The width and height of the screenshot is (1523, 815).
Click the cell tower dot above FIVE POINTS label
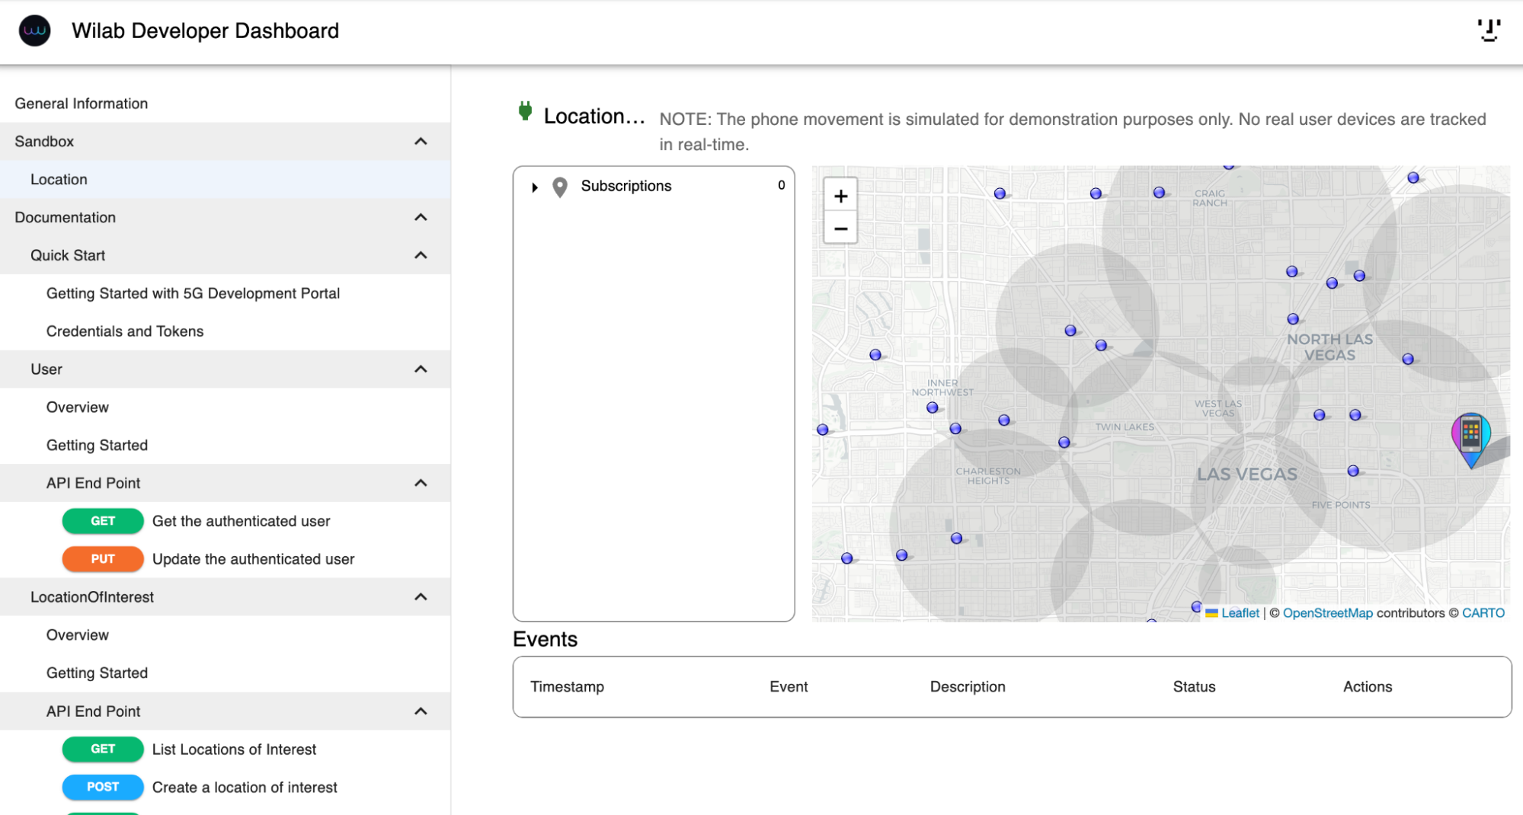1353,471
